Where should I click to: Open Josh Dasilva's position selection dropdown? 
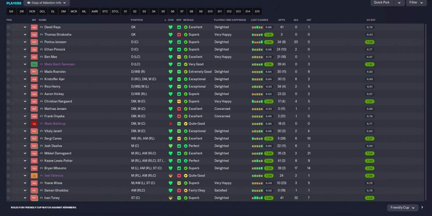tap(20, 146)
